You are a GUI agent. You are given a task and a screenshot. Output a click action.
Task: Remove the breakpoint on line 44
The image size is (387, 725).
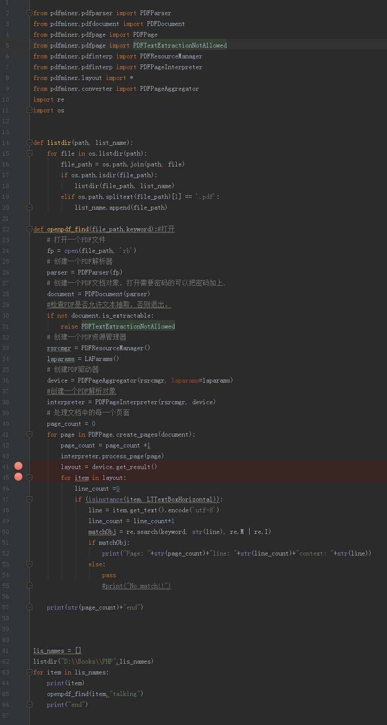18,466
